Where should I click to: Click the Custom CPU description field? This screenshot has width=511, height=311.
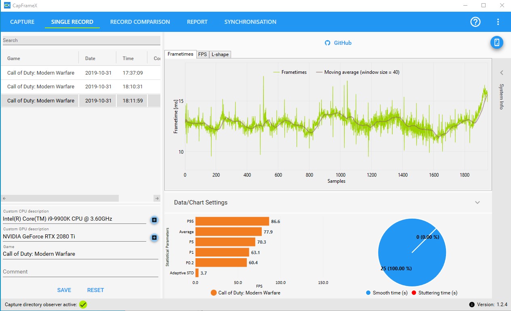pos(74,219)
